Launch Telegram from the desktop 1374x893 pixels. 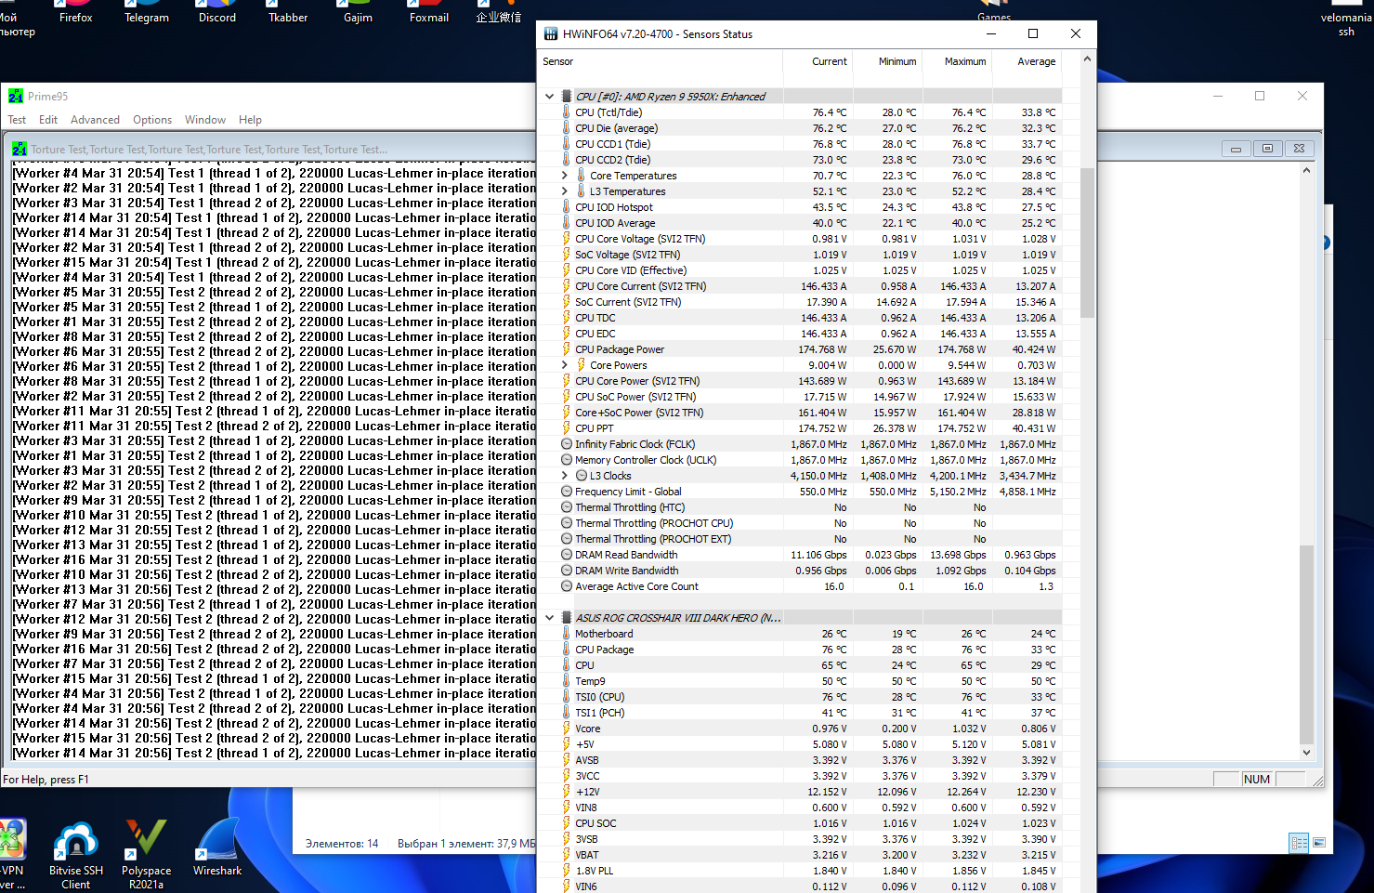click(x=147, y=12)
